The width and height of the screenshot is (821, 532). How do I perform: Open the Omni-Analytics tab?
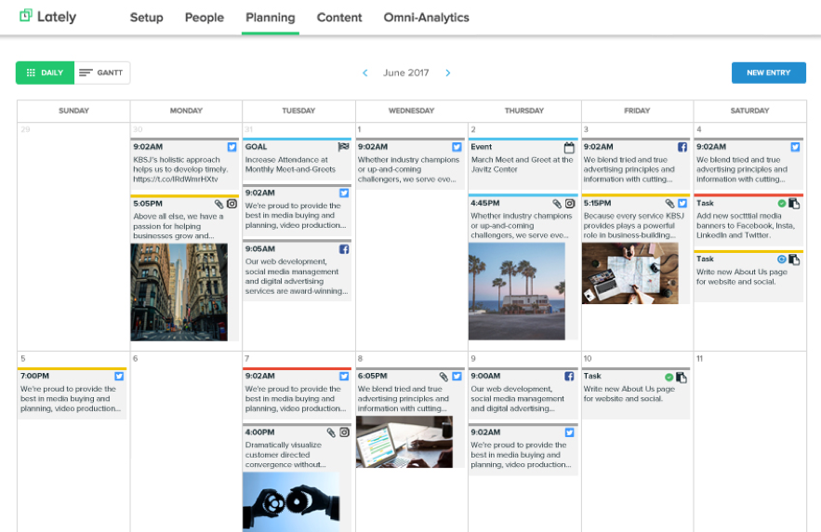[x=426, y=18]
